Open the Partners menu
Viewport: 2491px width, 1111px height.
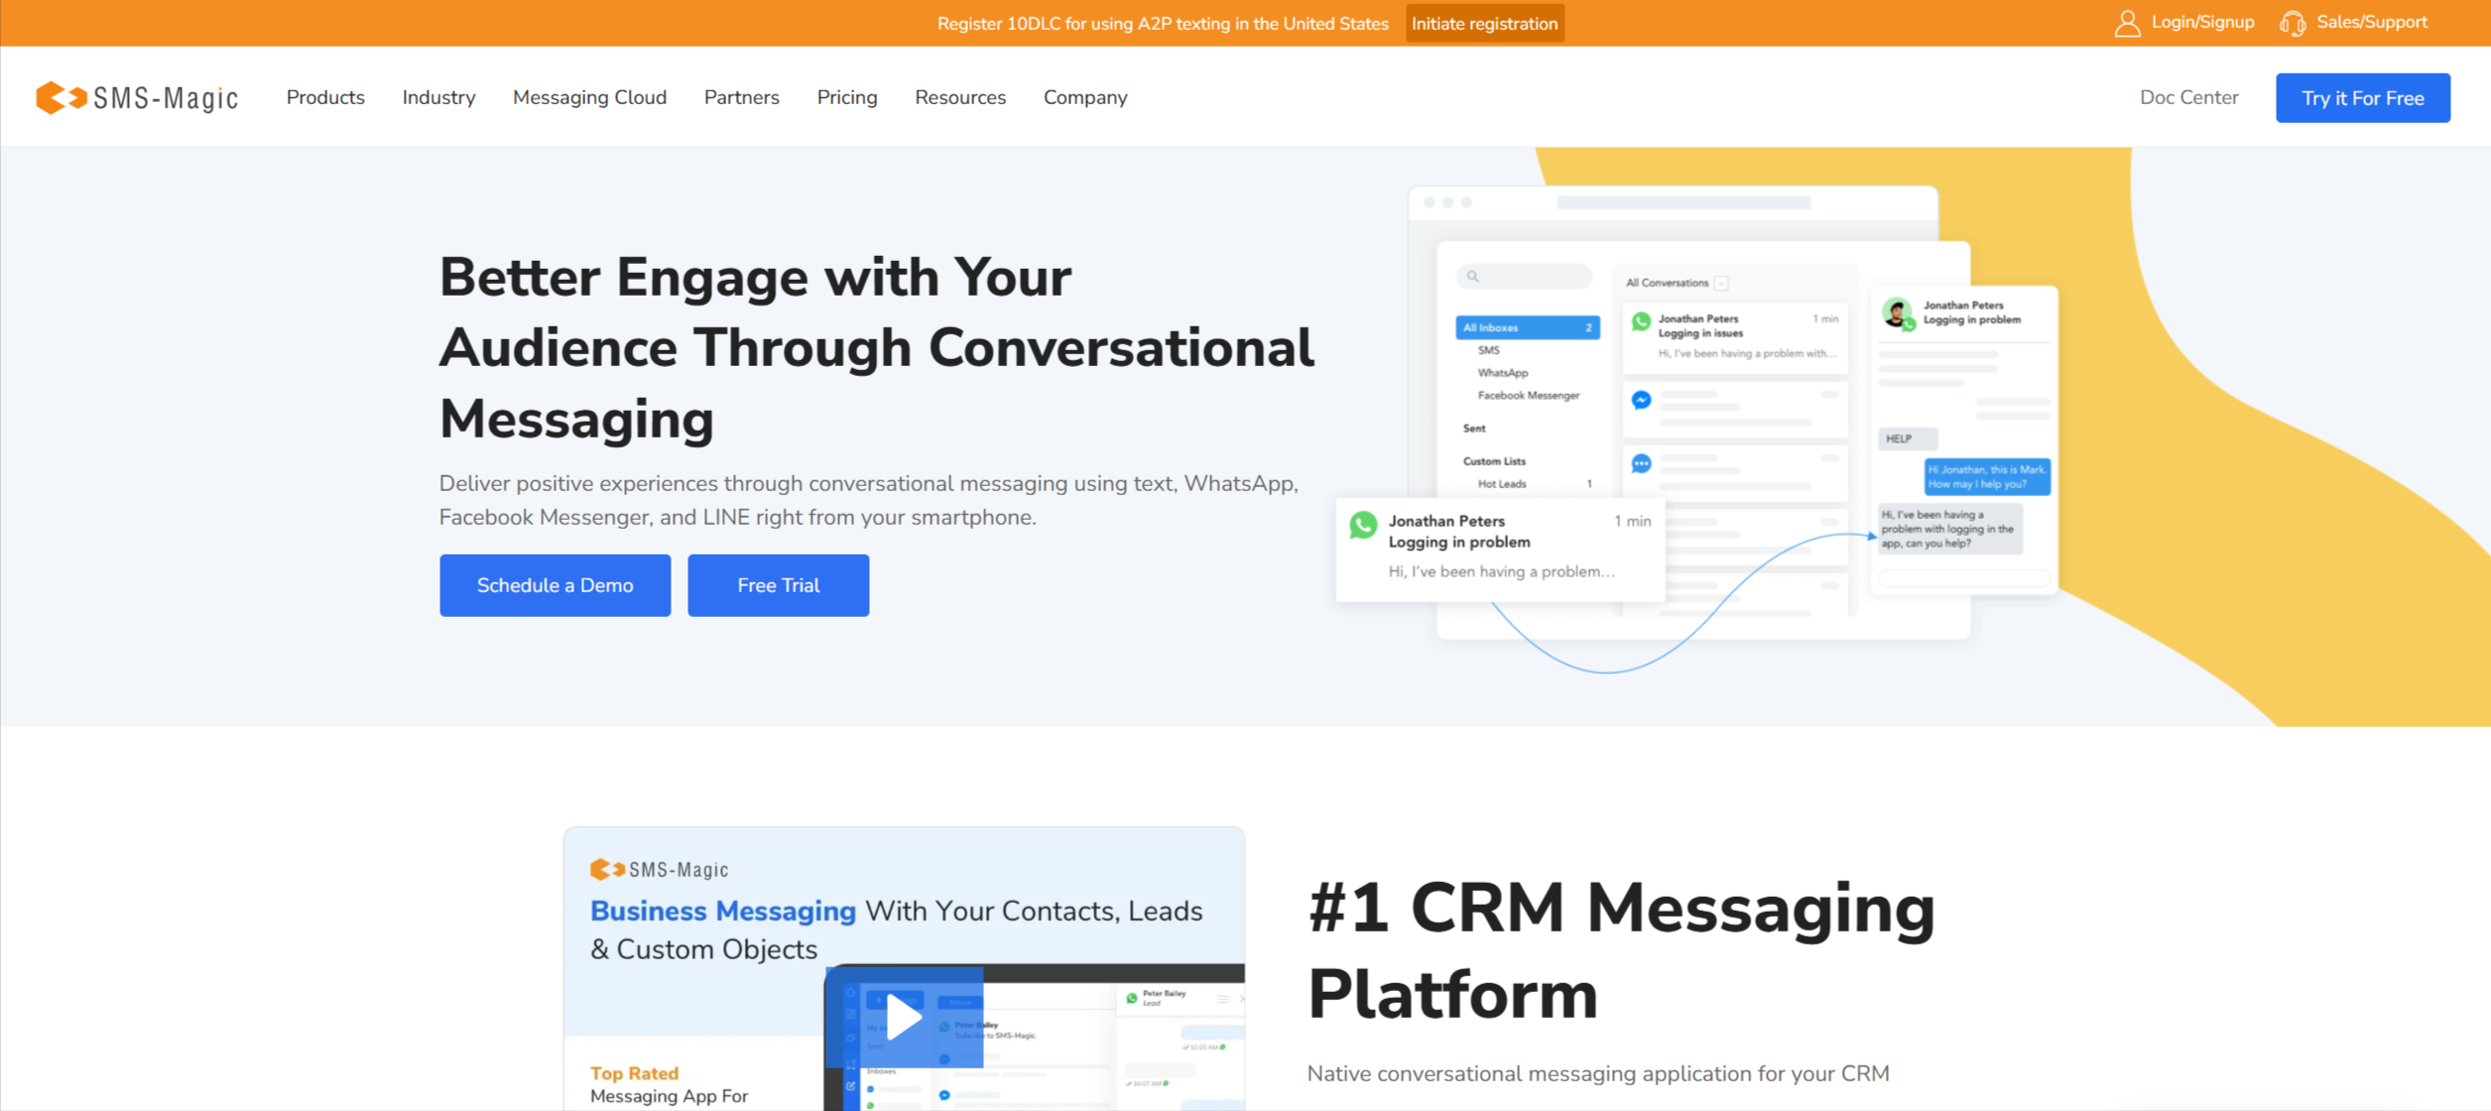741,97
